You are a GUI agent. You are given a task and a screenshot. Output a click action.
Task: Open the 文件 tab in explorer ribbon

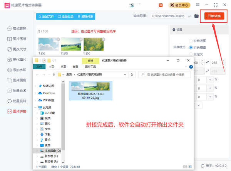(x=39, y=66)
